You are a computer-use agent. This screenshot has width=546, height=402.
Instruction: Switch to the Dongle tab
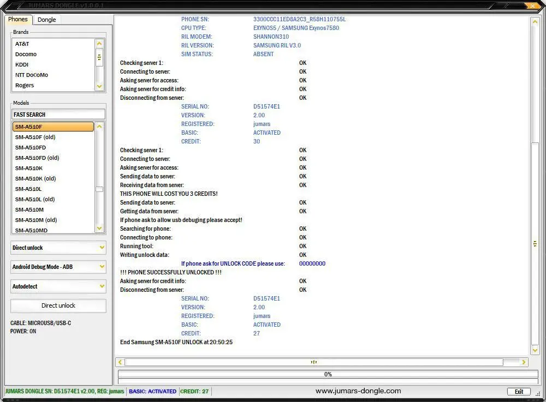[47, 20]
